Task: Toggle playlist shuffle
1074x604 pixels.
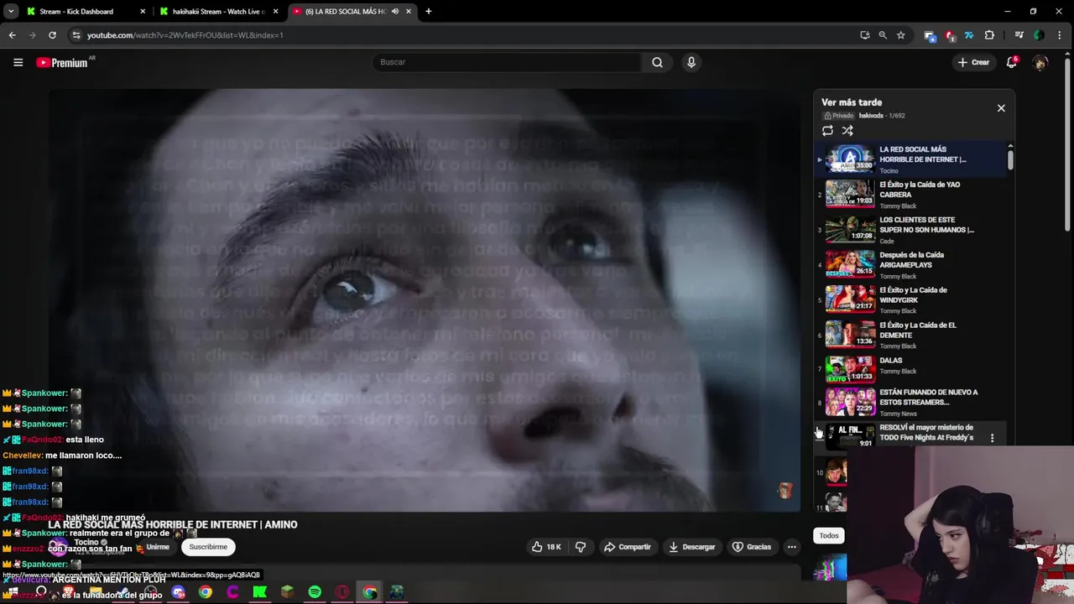Action: point(847,131)
